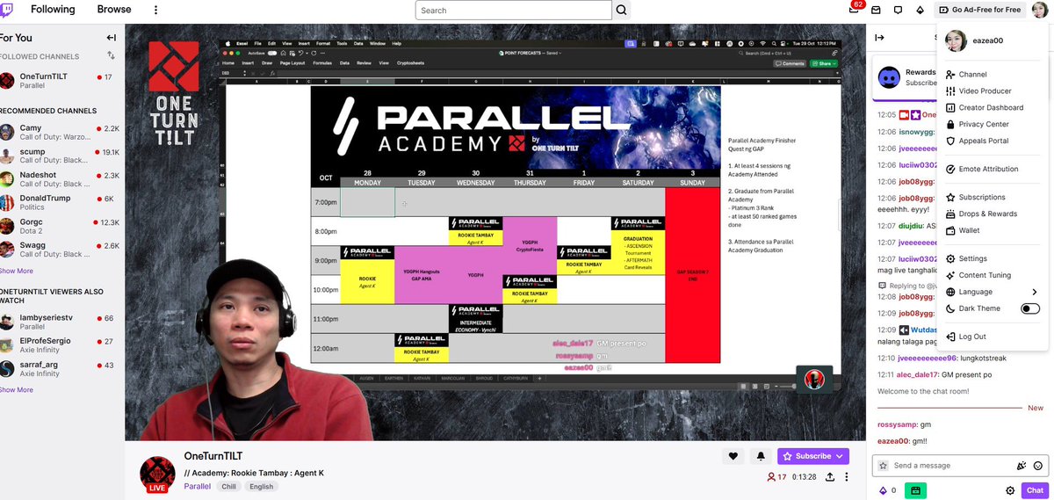Screen dimensions: 1054x500
Task: Open Drops & Rewards menu item
Action: point(992,214)
